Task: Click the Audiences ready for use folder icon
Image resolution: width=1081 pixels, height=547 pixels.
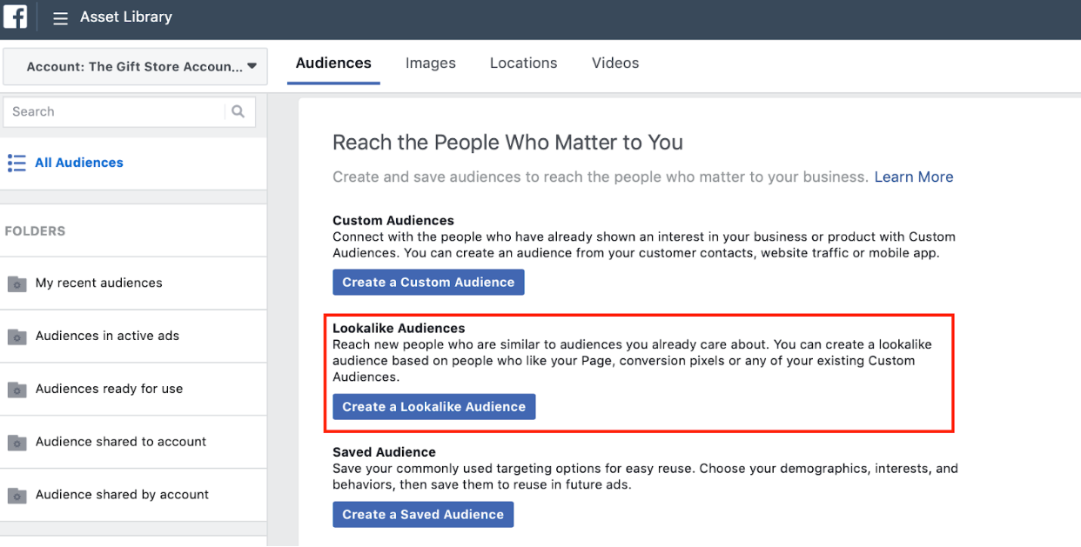Action: click(x=17, y=390)
